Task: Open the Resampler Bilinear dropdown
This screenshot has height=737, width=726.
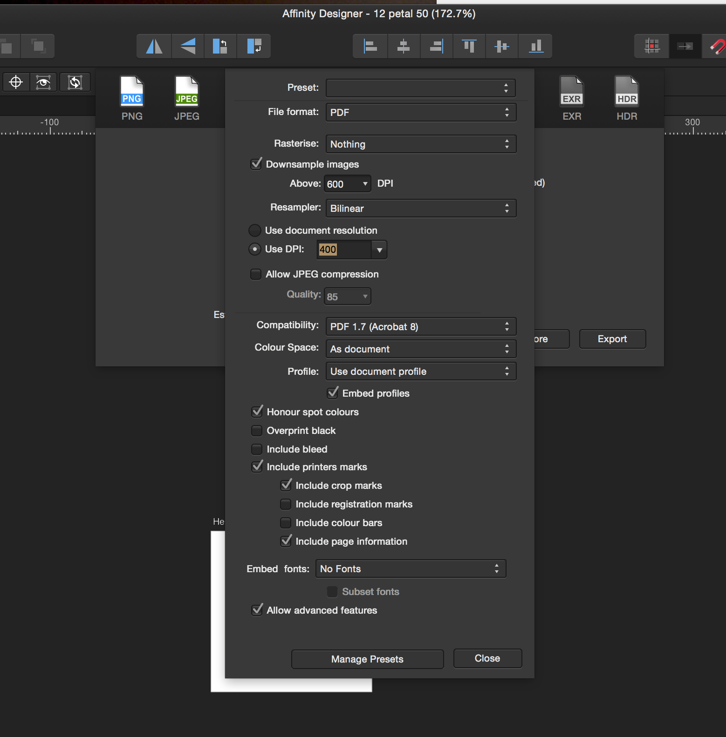Action: [421, 208]
